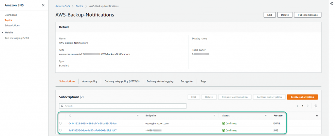This screenshot has width=335, height=136.
Task: Switch to Encryption tab
Action: [187, 81]
